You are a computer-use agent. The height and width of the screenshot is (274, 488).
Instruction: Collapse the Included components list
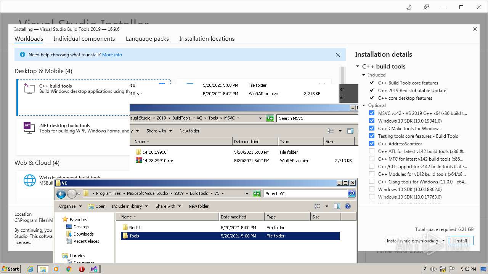tap(364, 75)
